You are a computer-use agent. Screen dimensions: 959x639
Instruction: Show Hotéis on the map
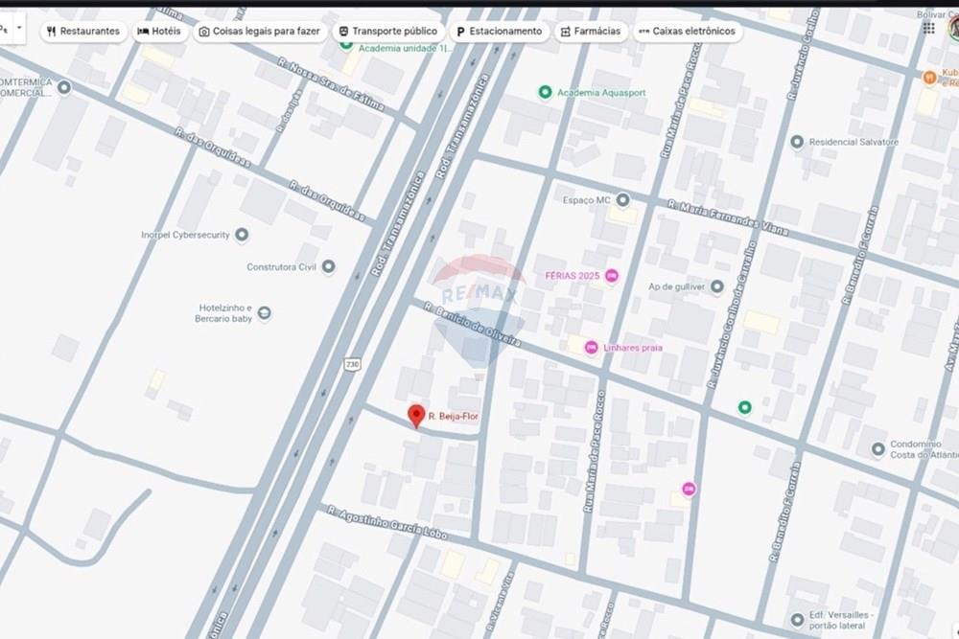(159, 31)
